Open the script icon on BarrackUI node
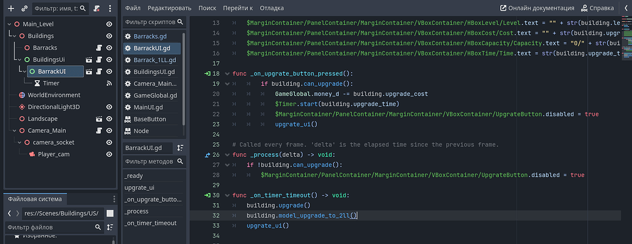The image size is (632, 244). (x=99, y=71)
